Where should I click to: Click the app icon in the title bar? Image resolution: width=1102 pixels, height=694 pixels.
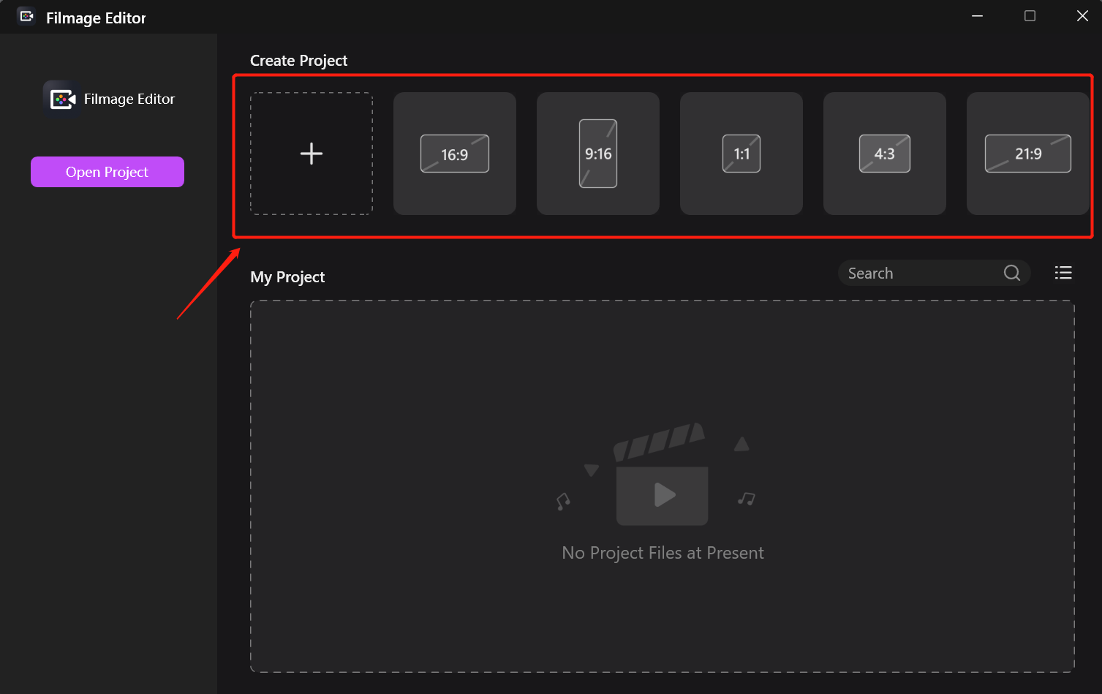(x=26, y=16)
